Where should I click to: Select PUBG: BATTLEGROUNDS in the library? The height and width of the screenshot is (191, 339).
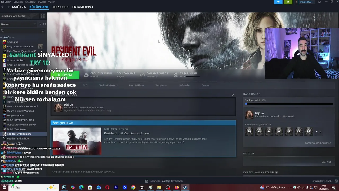20,120
